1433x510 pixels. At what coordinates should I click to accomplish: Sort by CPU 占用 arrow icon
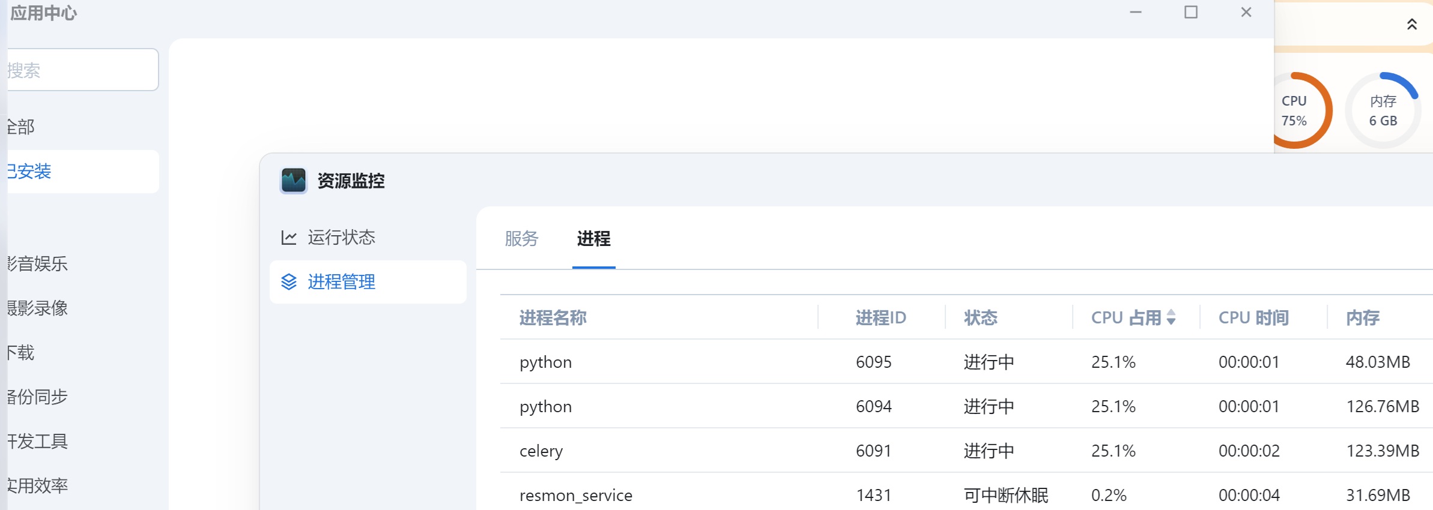(1171, 317)
